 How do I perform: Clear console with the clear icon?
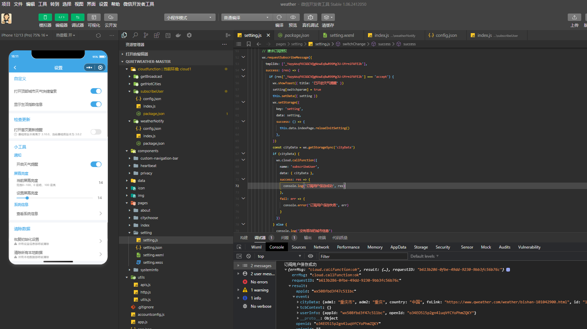[248, 256]
